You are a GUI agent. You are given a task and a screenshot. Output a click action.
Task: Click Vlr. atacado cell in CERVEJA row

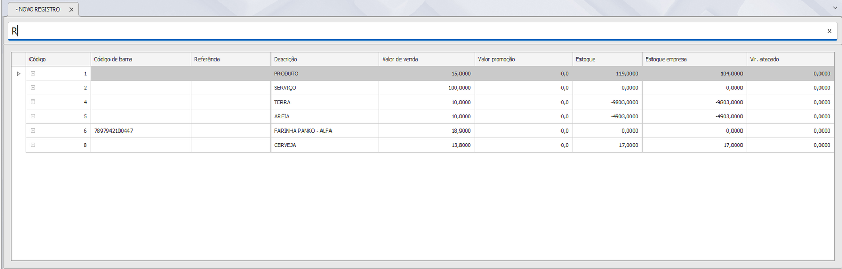pyautogui.click(x=790, y=145)
